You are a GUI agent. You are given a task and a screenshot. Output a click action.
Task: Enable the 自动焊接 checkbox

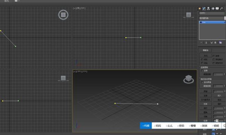click(x=202, y=82)
